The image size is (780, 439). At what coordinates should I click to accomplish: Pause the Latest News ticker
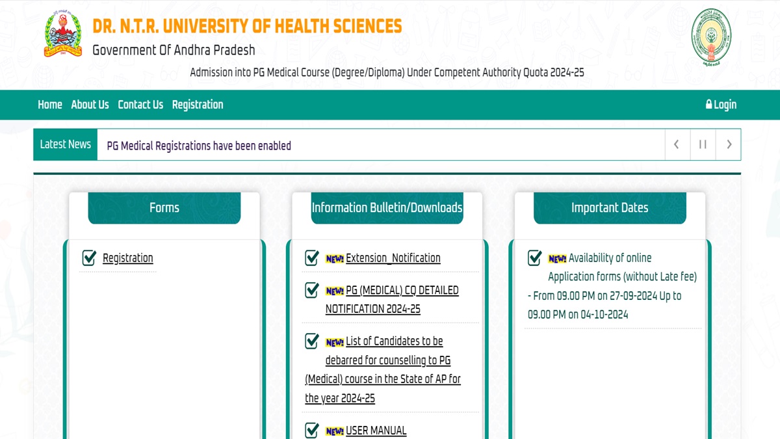pyautogui.click(x=703, y=144)
